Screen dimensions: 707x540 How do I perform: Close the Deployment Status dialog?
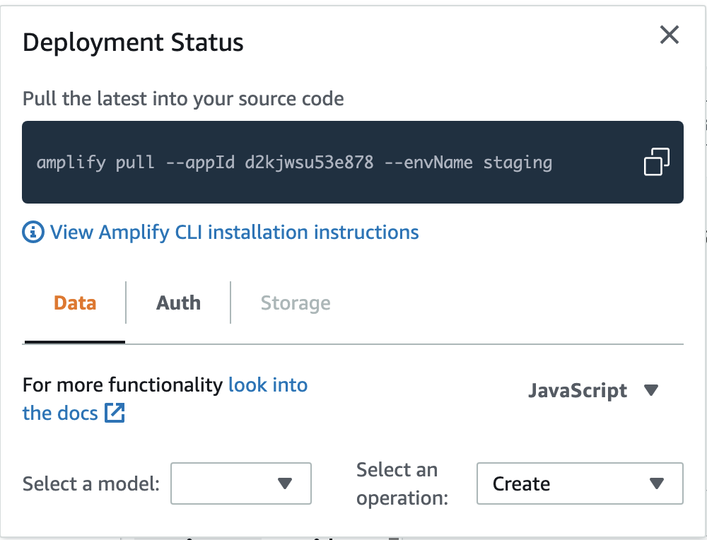click(x=669, y=35)
